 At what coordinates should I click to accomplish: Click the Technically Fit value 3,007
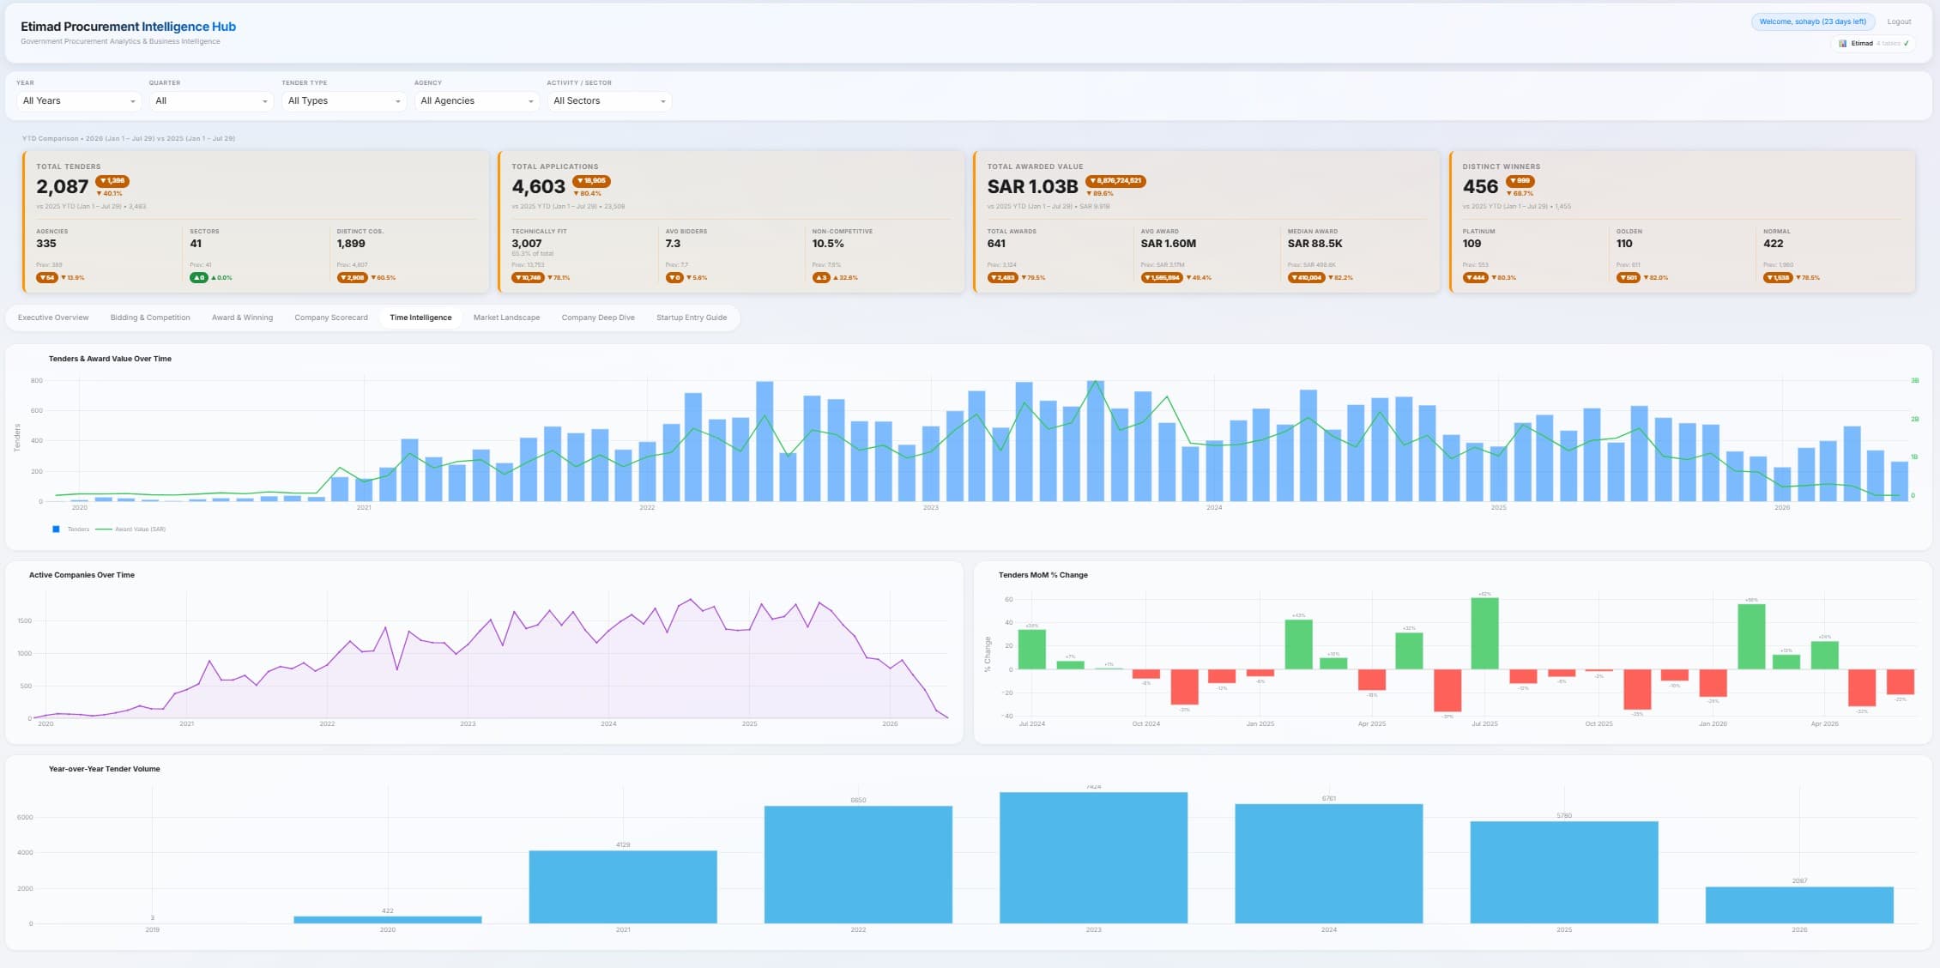point(527,244)
